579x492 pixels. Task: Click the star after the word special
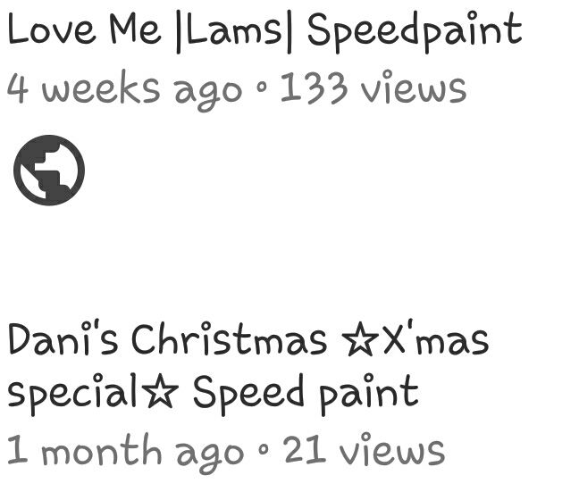point(160,390)
